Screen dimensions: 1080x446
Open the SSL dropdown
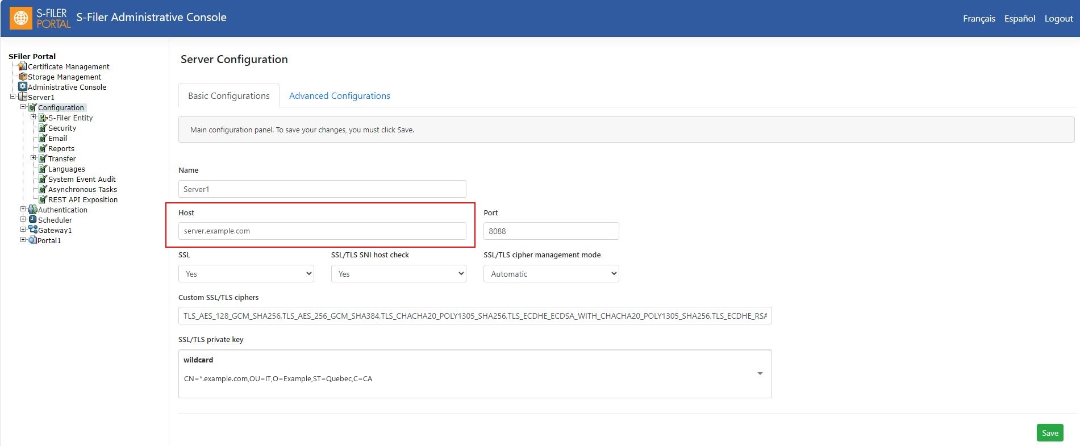(x=246, y=274)
